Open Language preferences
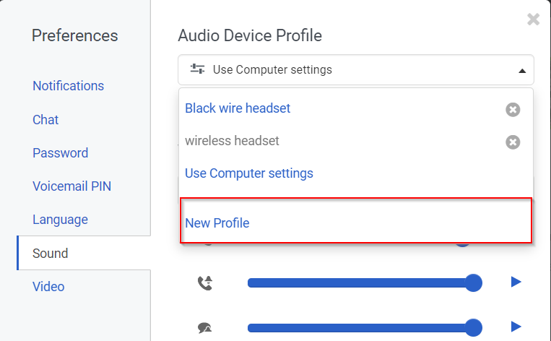This screenshot has width=551, height=341. tap(60, 220)
